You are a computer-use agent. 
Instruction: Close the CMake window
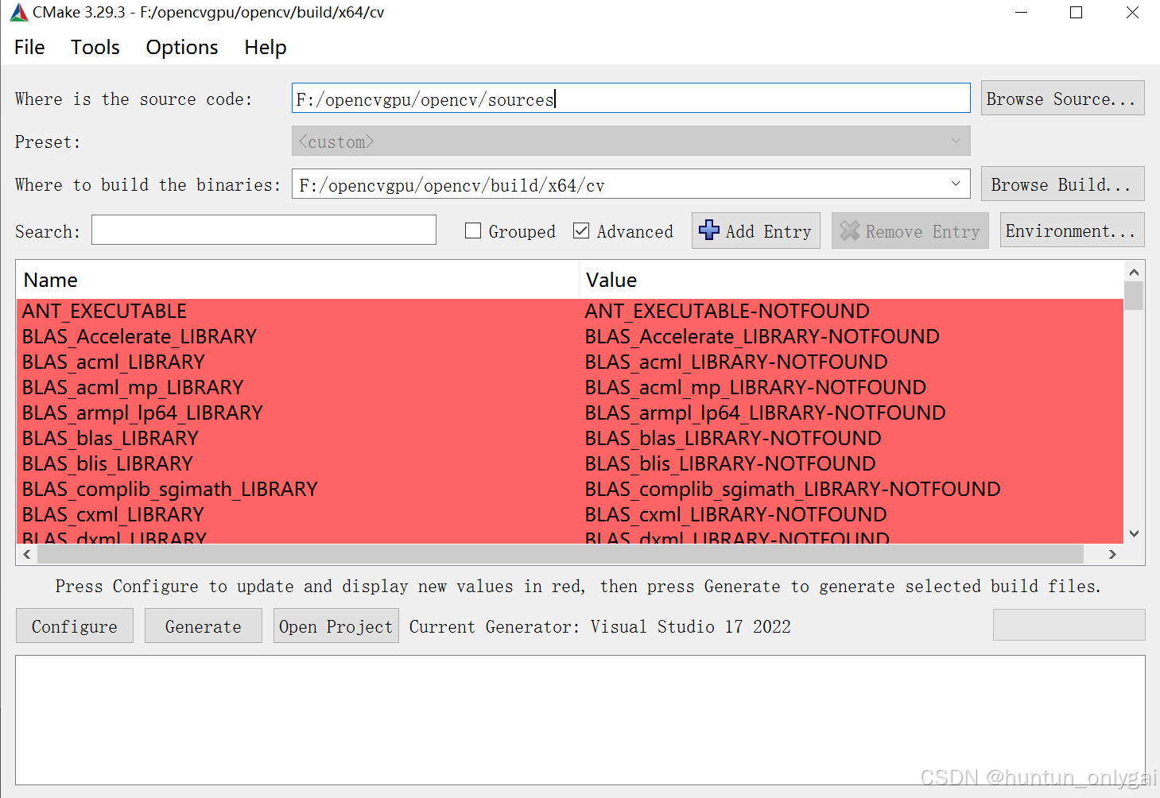pyautogui.click(x=1133, y=12)
